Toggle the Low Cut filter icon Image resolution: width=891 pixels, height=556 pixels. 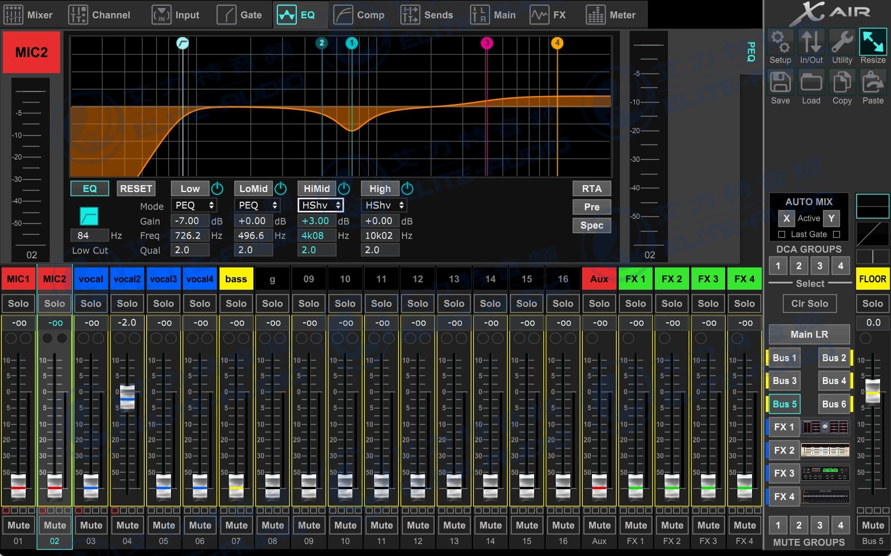(89, 216)
